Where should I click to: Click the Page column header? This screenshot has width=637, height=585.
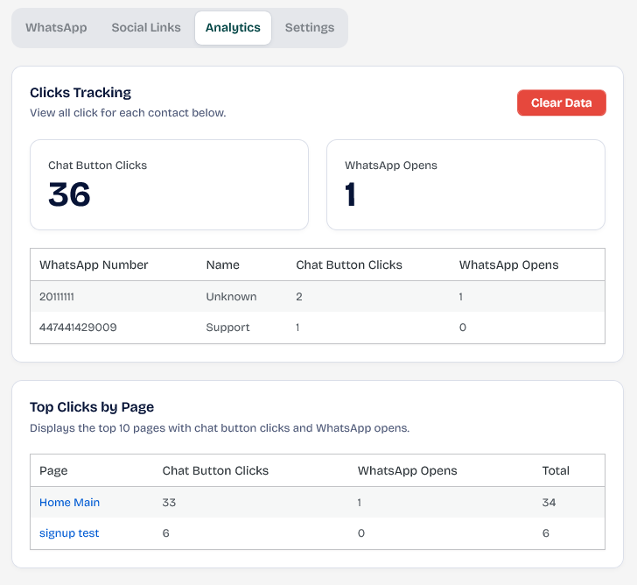[53, 470]
